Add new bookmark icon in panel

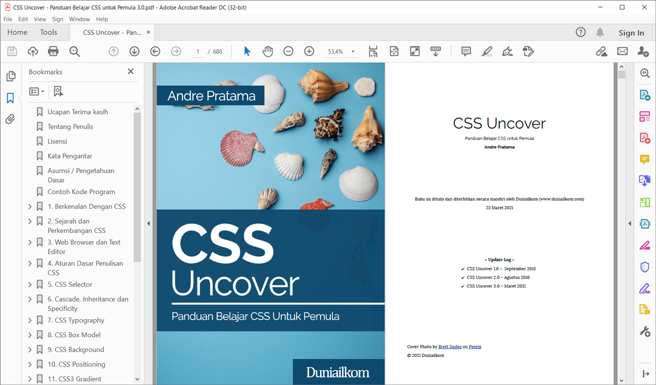pyautogui.click(x=58, y=92)
